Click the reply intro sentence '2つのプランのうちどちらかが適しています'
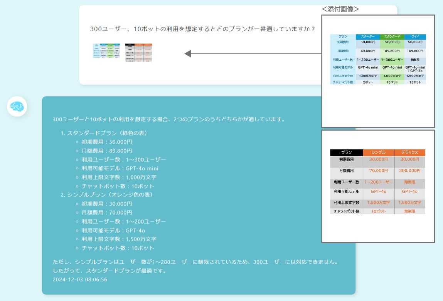The image size is (443, 301). (x=229, y=119)
